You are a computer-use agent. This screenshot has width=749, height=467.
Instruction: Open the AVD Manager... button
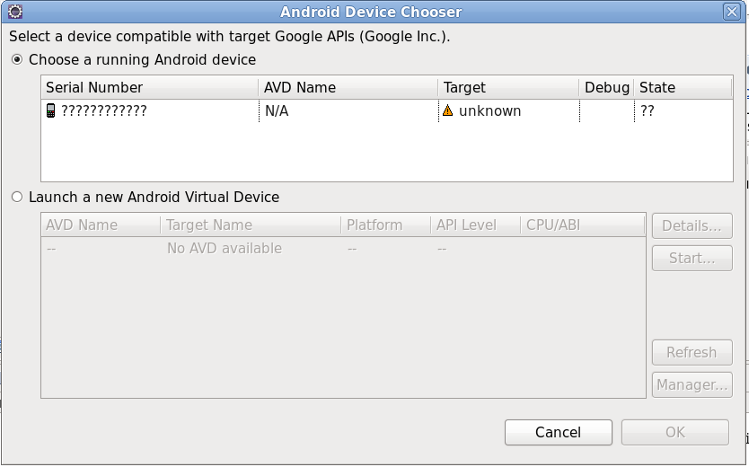(692, 385)
